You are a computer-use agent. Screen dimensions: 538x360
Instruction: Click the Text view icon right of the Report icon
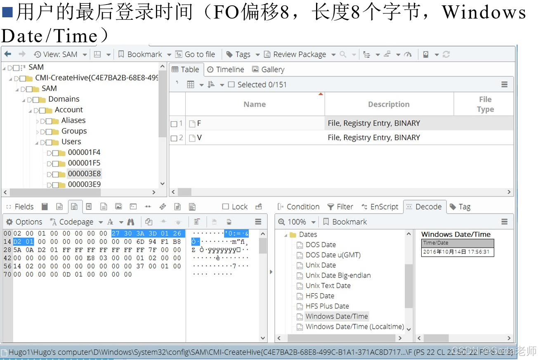point(59,207)
